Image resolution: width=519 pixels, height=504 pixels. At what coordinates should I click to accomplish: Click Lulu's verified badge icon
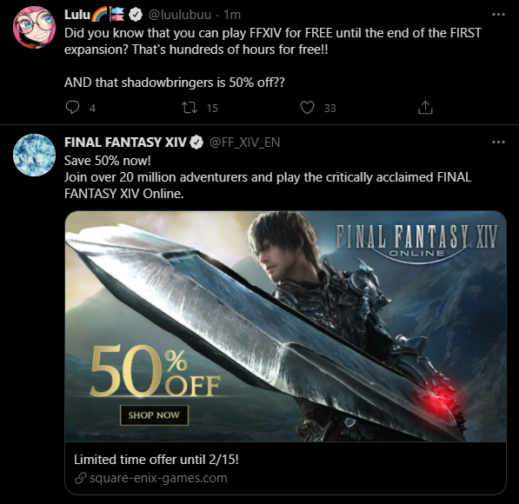coord(136,15)
